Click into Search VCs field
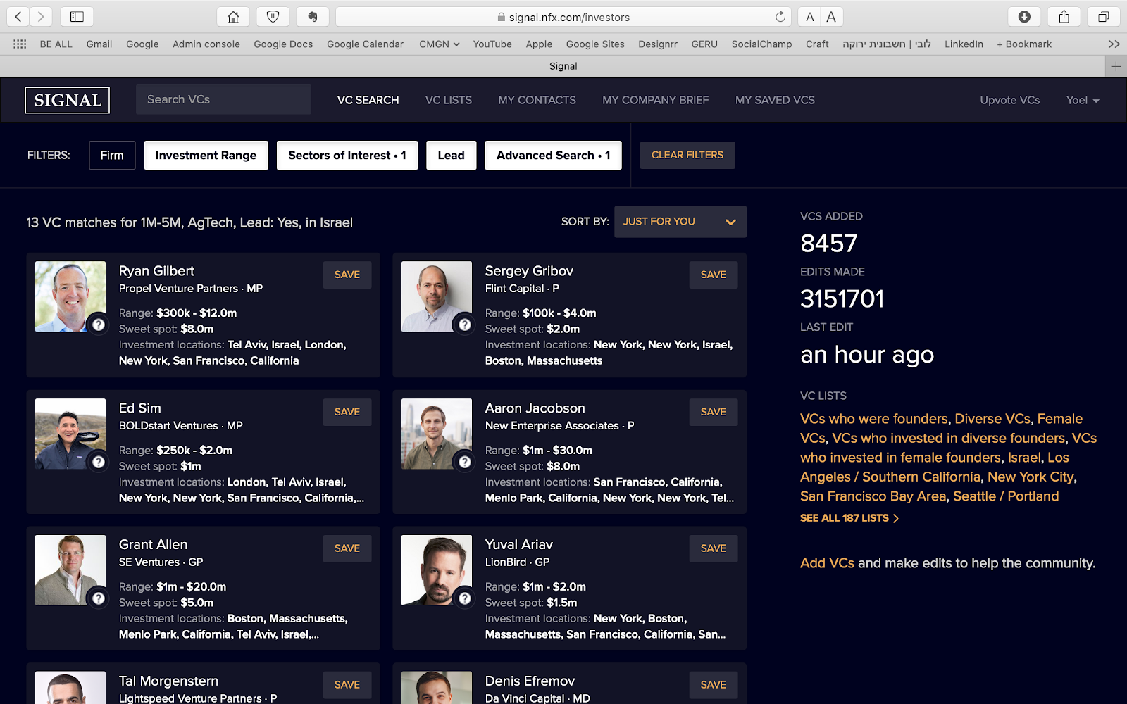1127x704 pixels. [x=223, y=99]
